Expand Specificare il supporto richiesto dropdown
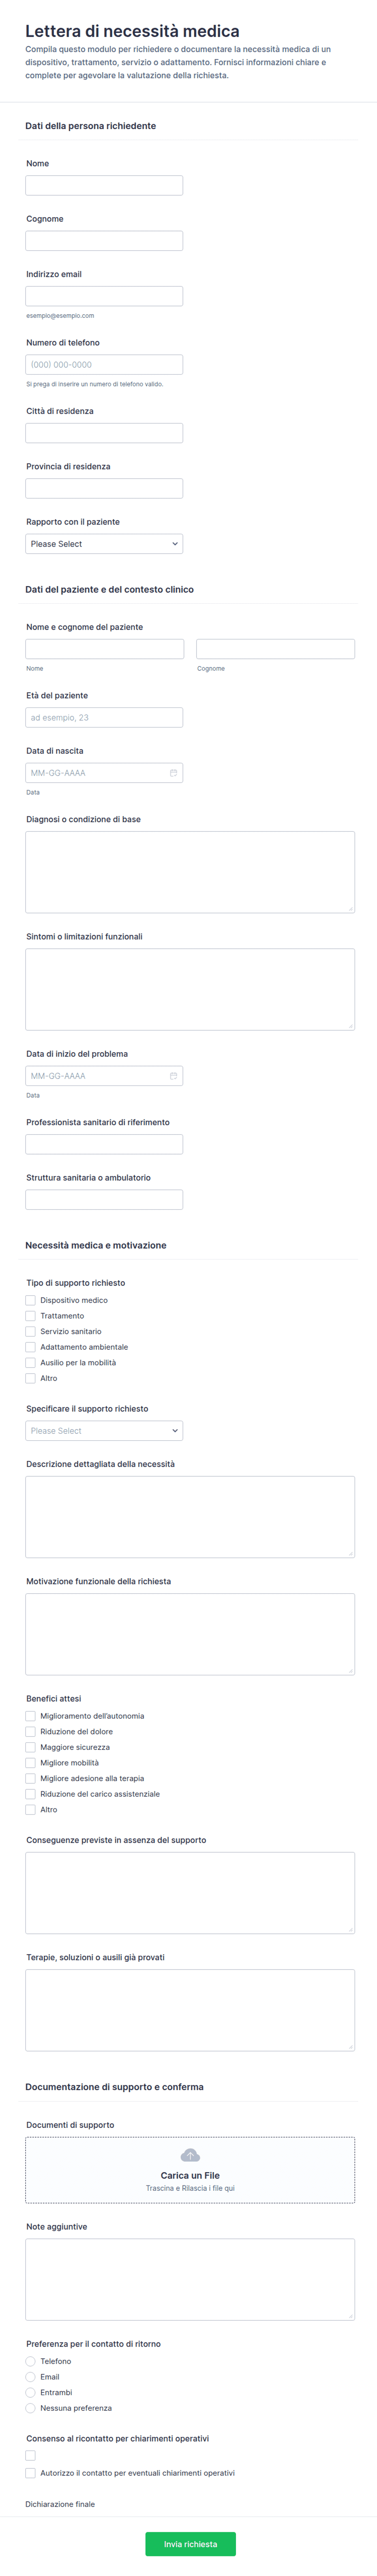Image resolution: width=377 pixels, height=2576 pixels. click(104, 1431)
